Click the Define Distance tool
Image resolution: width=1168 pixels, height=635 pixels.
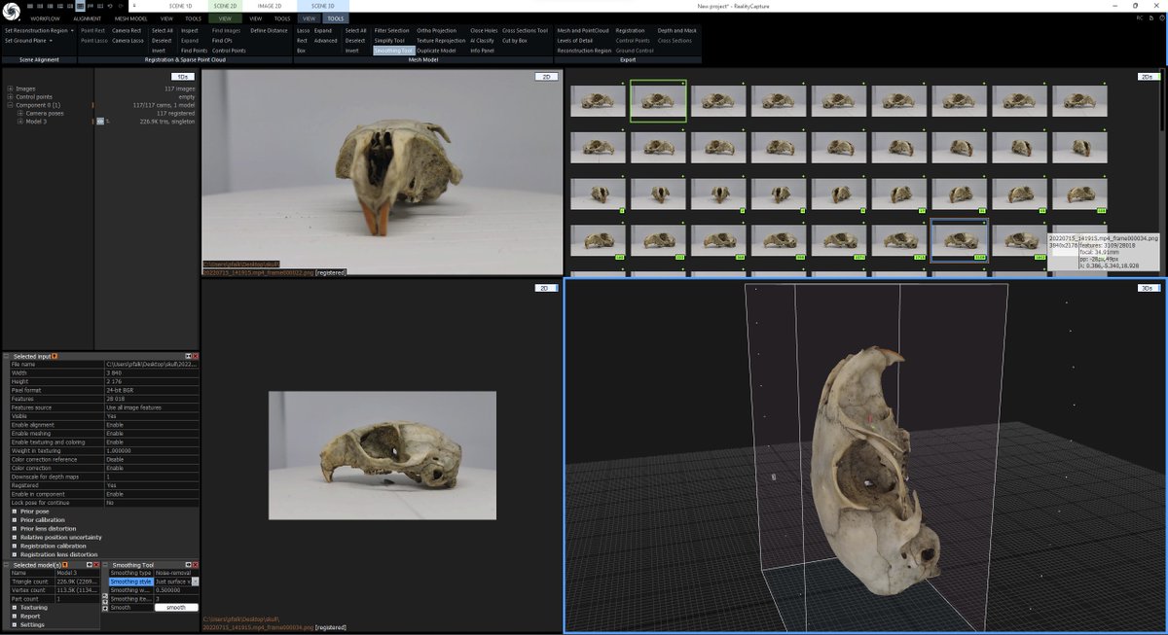pos(269,30)
